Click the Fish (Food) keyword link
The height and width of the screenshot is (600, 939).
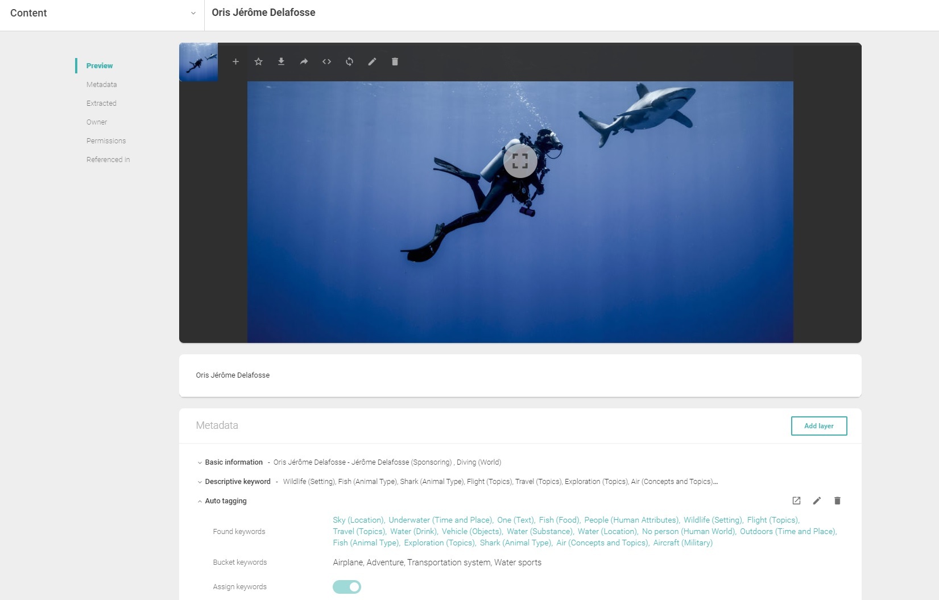click(559, 520)
